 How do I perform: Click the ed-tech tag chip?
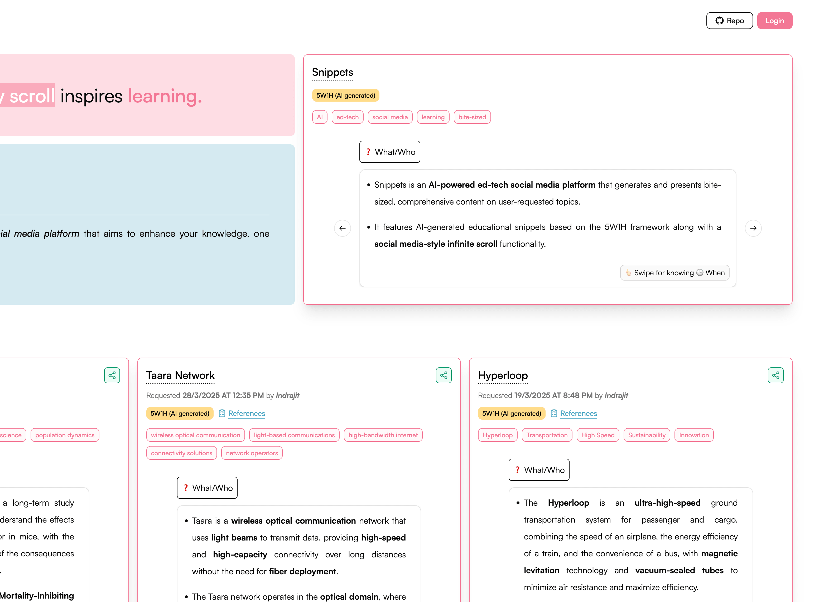(347, 117)
